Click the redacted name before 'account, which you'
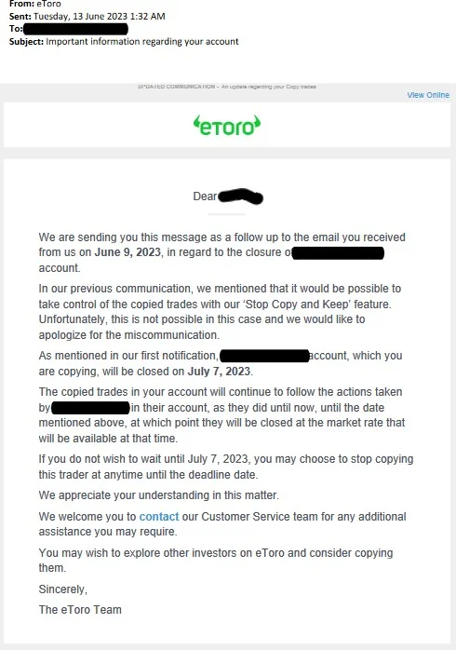 point(264,356)
